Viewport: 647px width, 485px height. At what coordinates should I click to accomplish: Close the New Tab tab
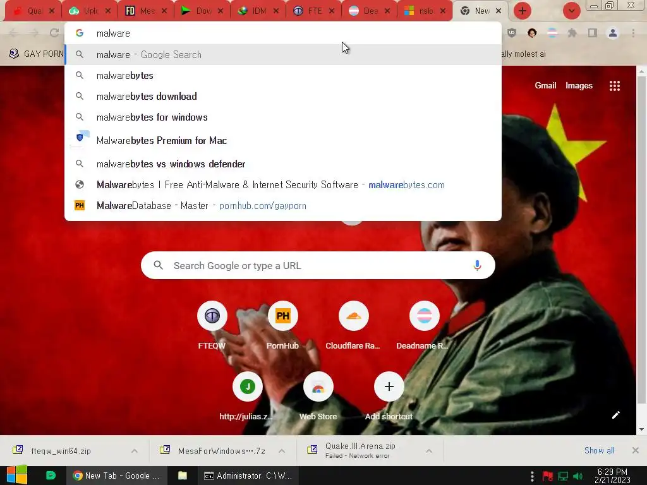click(x=499, y=11)
